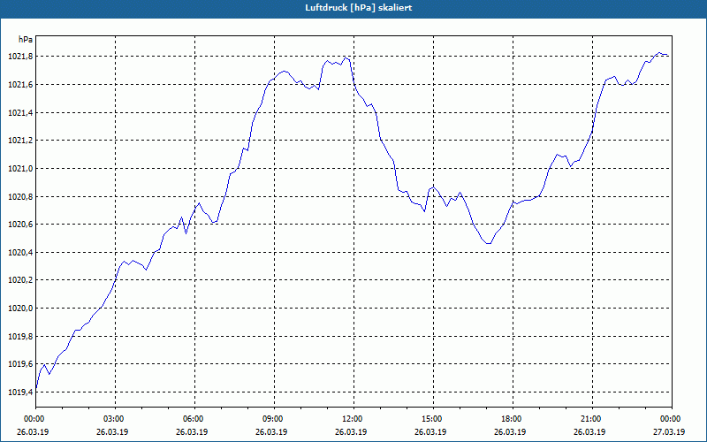Click date 26.03.19 beneath the first 00:00
Viewport: 707px width, 442px height.
(x=33, y=432)
